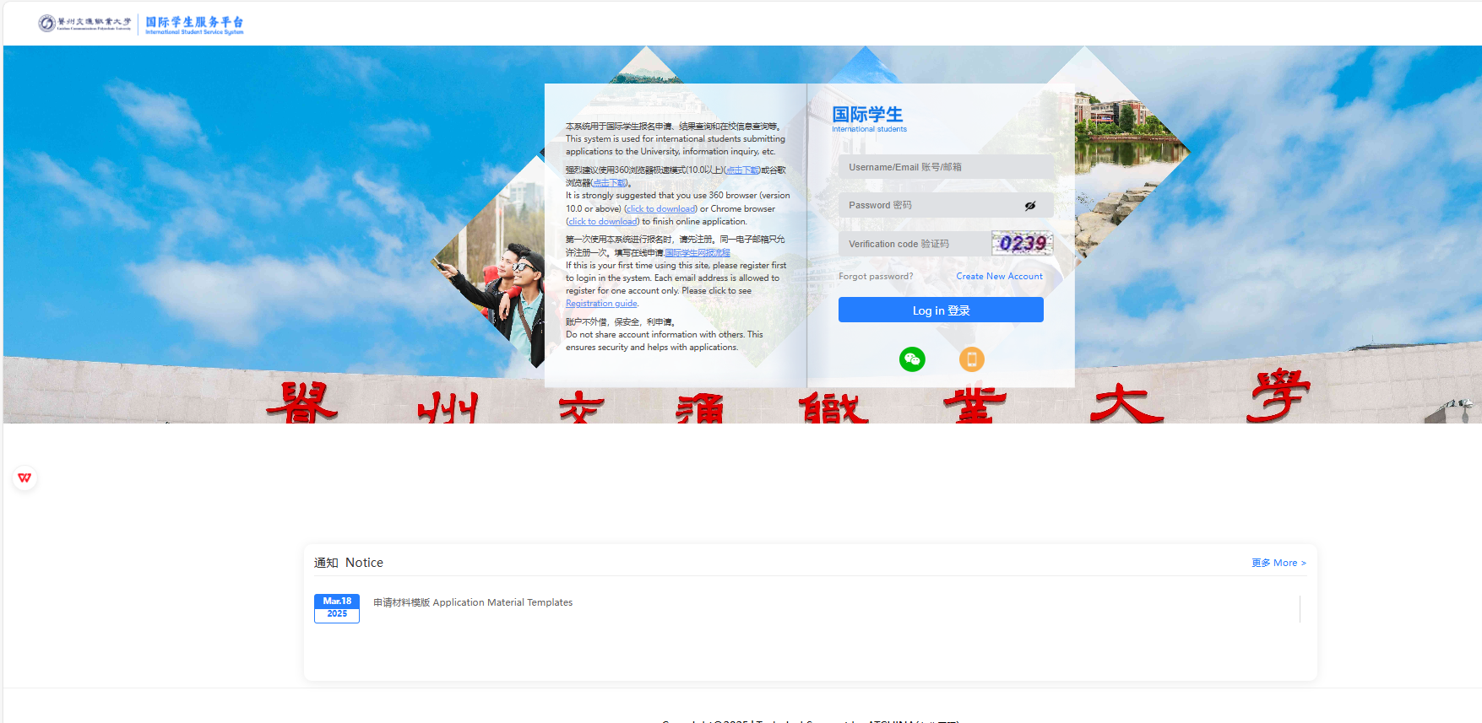Click the university logo in the header
1482x723 pixels.
click(x=84, y=24)
